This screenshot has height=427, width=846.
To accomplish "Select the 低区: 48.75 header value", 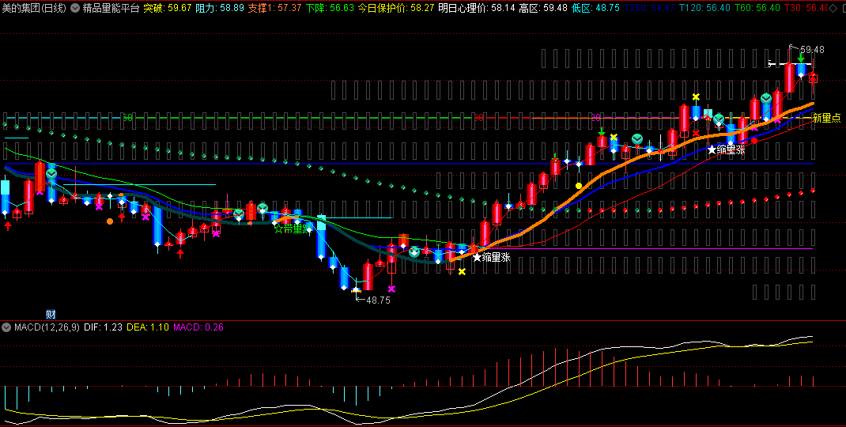I will [595, 8].
